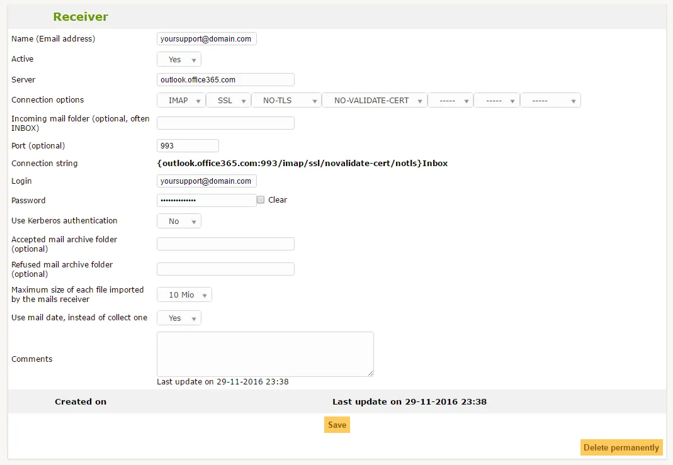Click the Receiver page heading
The image size is (673, 465).
80,16
